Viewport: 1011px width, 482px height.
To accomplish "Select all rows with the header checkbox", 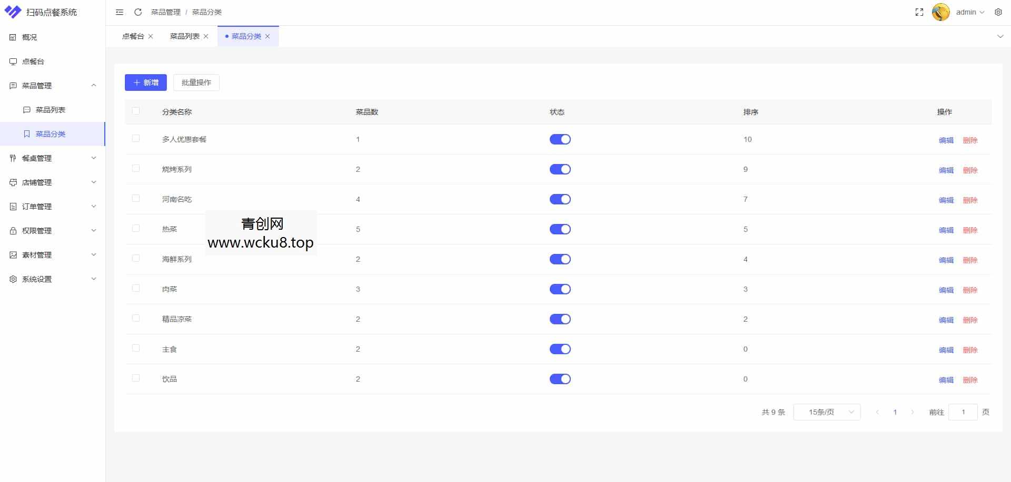I will point(136,111).
